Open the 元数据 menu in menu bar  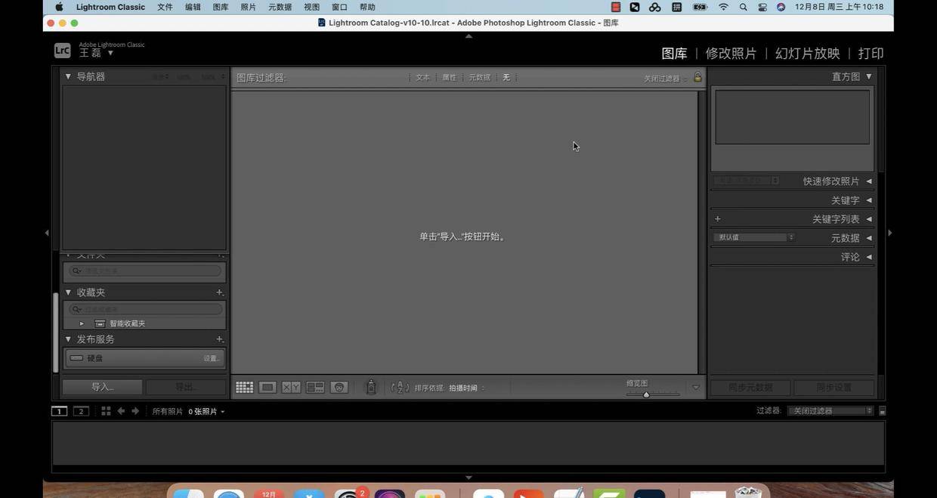coord(280,7)
